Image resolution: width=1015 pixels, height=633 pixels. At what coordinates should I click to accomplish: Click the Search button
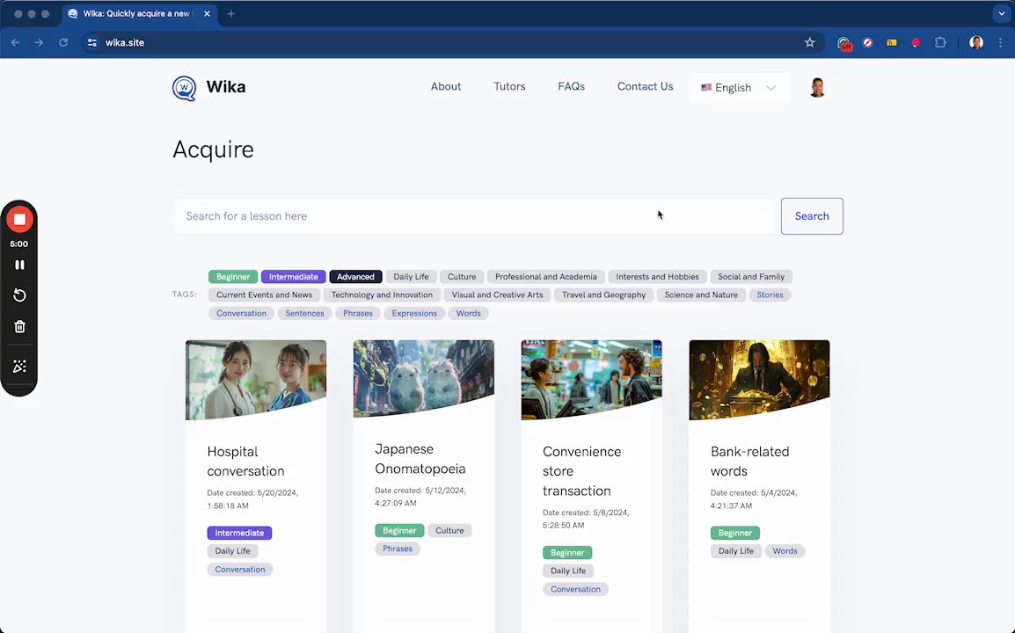click(x=812, y=216)
